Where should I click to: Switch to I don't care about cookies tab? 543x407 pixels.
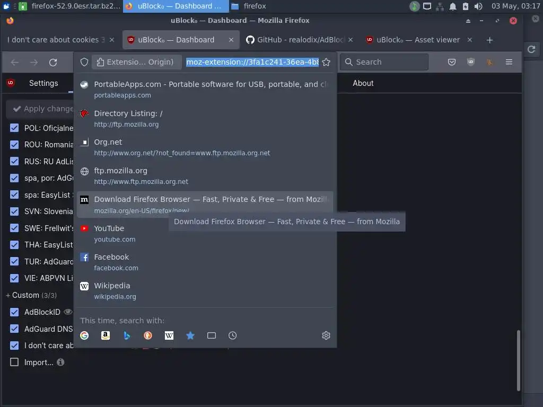[60, 40]
